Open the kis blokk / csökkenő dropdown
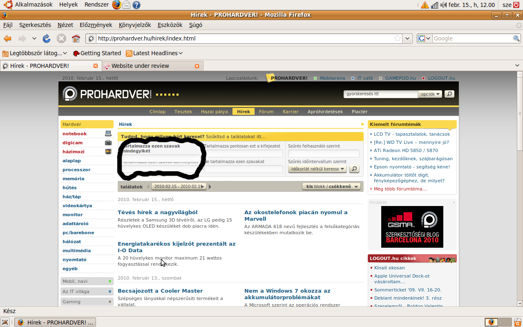523x327 pixels. [331, 187]
